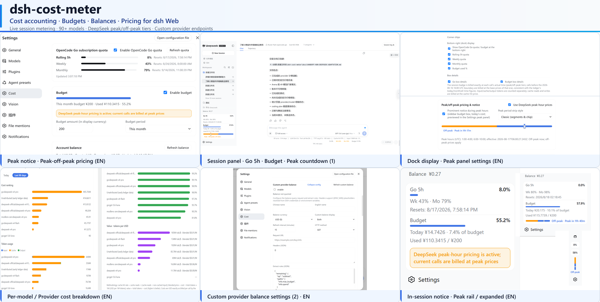This screenshot has width=600, height=302.
Task: Open Settings under the Off-peak countdown box
Action: pyautogui.click(x=534, y=230)
